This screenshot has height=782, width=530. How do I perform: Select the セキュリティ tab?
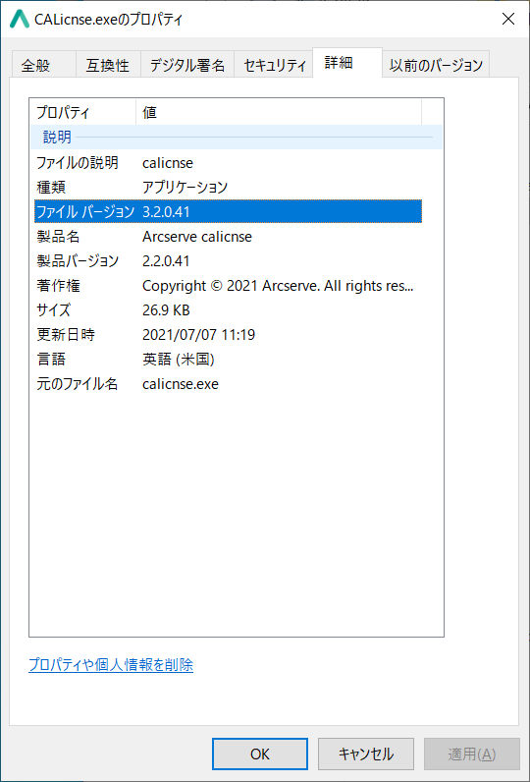[274, 65]
